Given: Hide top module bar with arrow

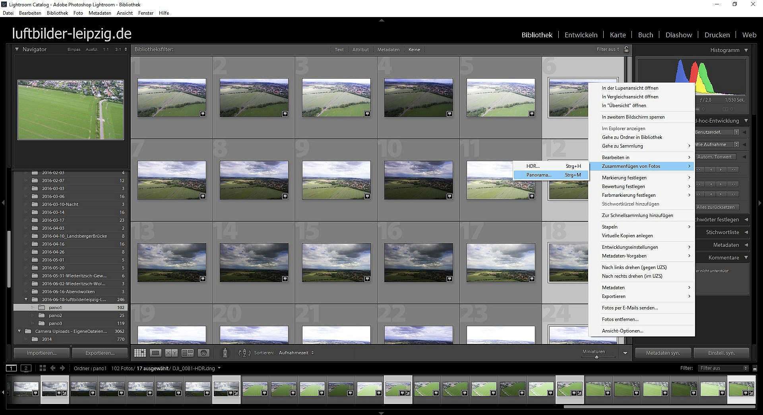Looking at the screenshot, I should pyautogui.click(x=381, y=20).
